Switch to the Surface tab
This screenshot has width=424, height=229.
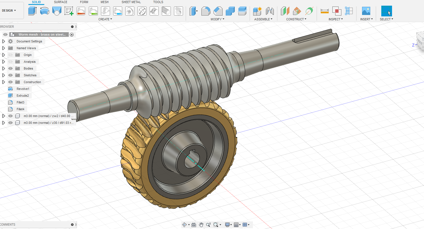61,2
